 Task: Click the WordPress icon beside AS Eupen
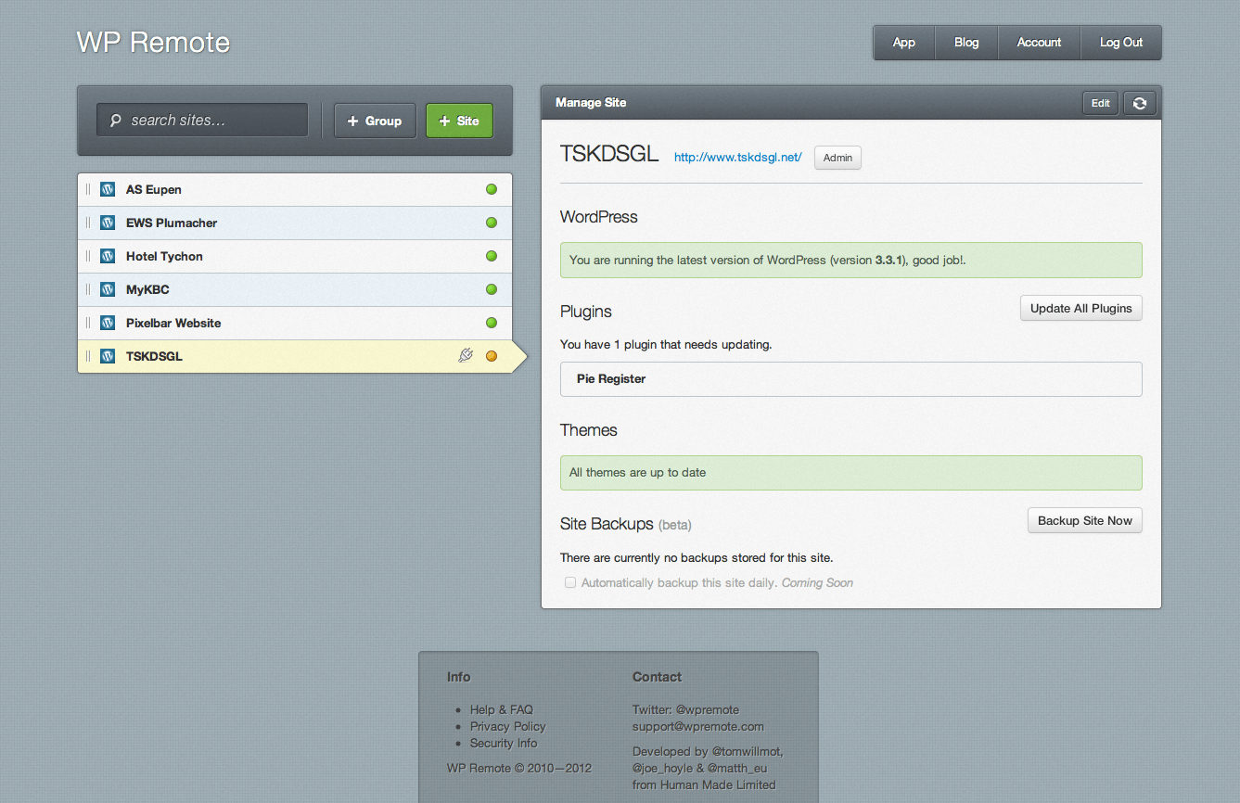point(108,189)
